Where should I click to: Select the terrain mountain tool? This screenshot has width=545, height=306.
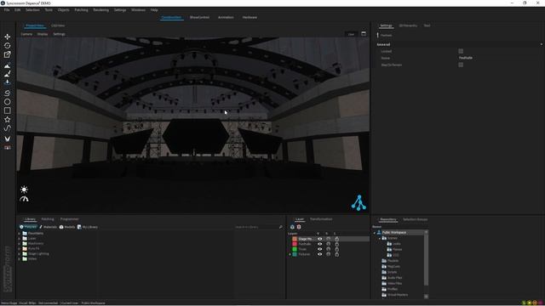click(x=8, y=65)
